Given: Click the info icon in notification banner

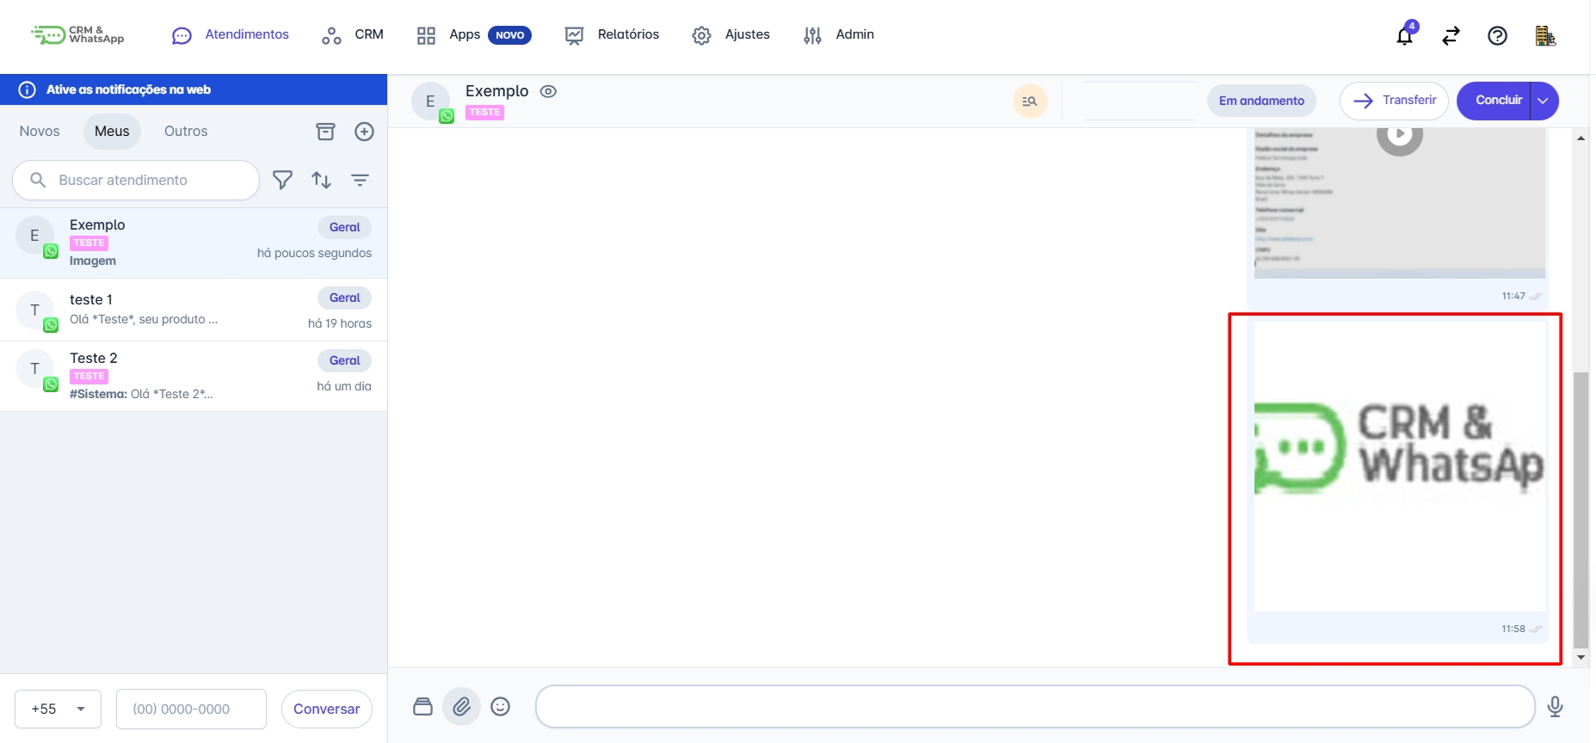Looking at the screenshot, I should [x=28, y=89].
